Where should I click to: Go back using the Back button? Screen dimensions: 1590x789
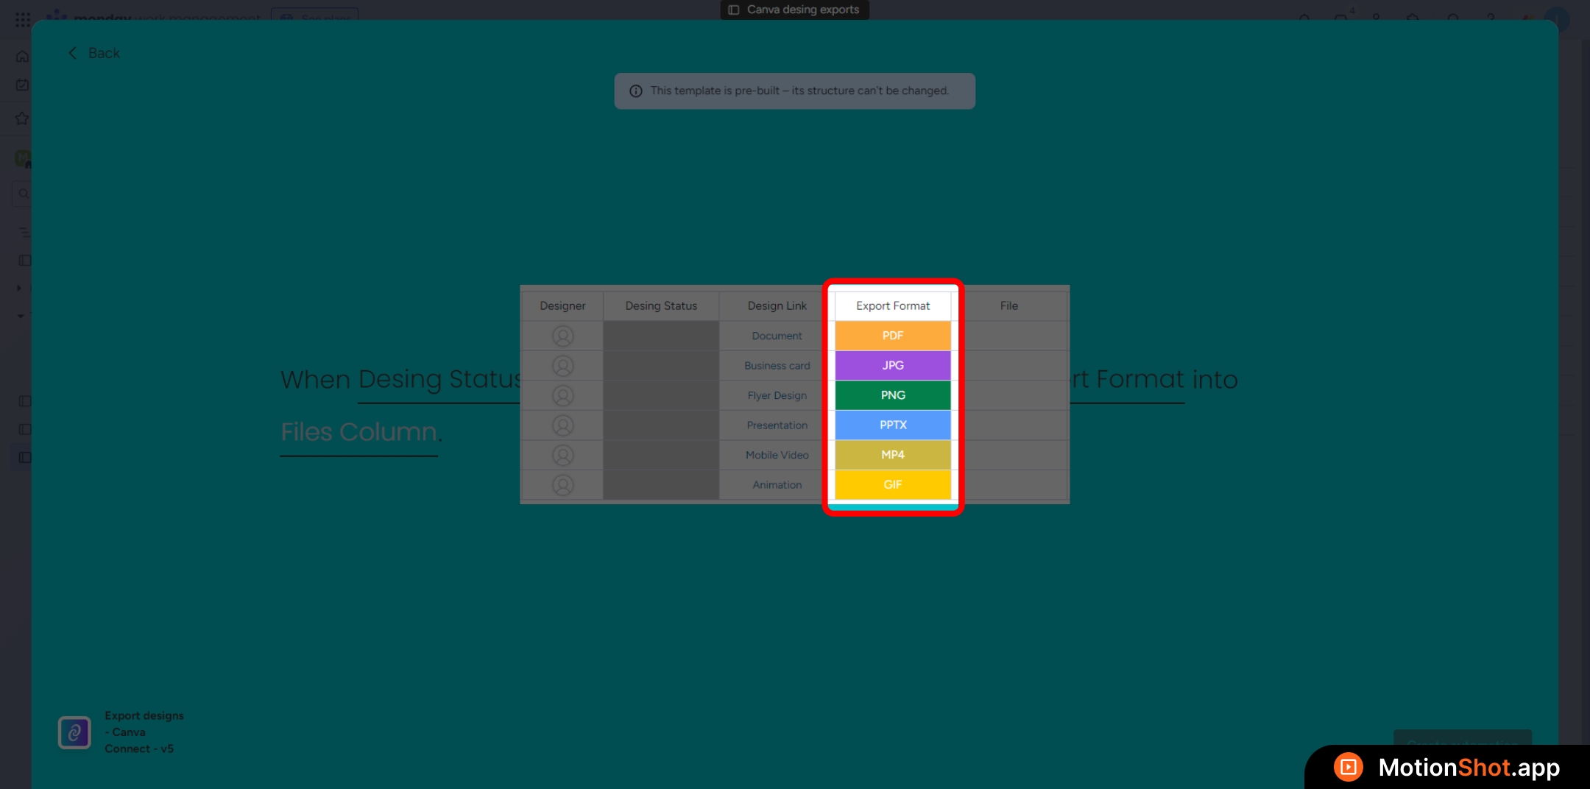tap(93, 53)
